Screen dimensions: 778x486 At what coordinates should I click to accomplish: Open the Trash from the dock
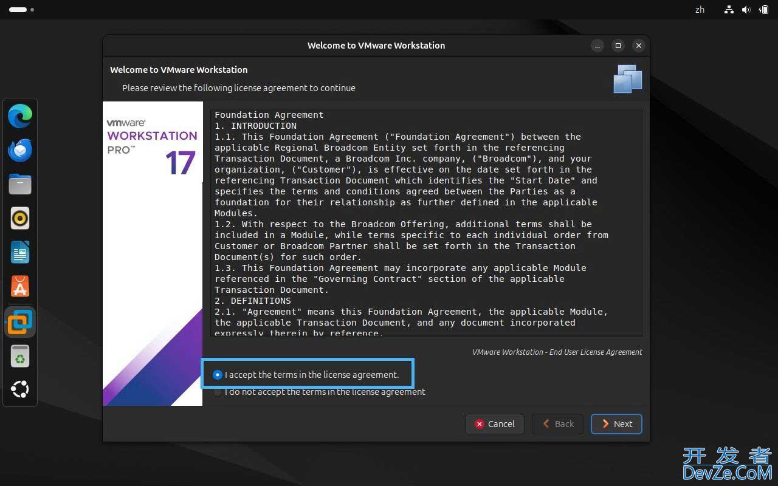point(20,356)
